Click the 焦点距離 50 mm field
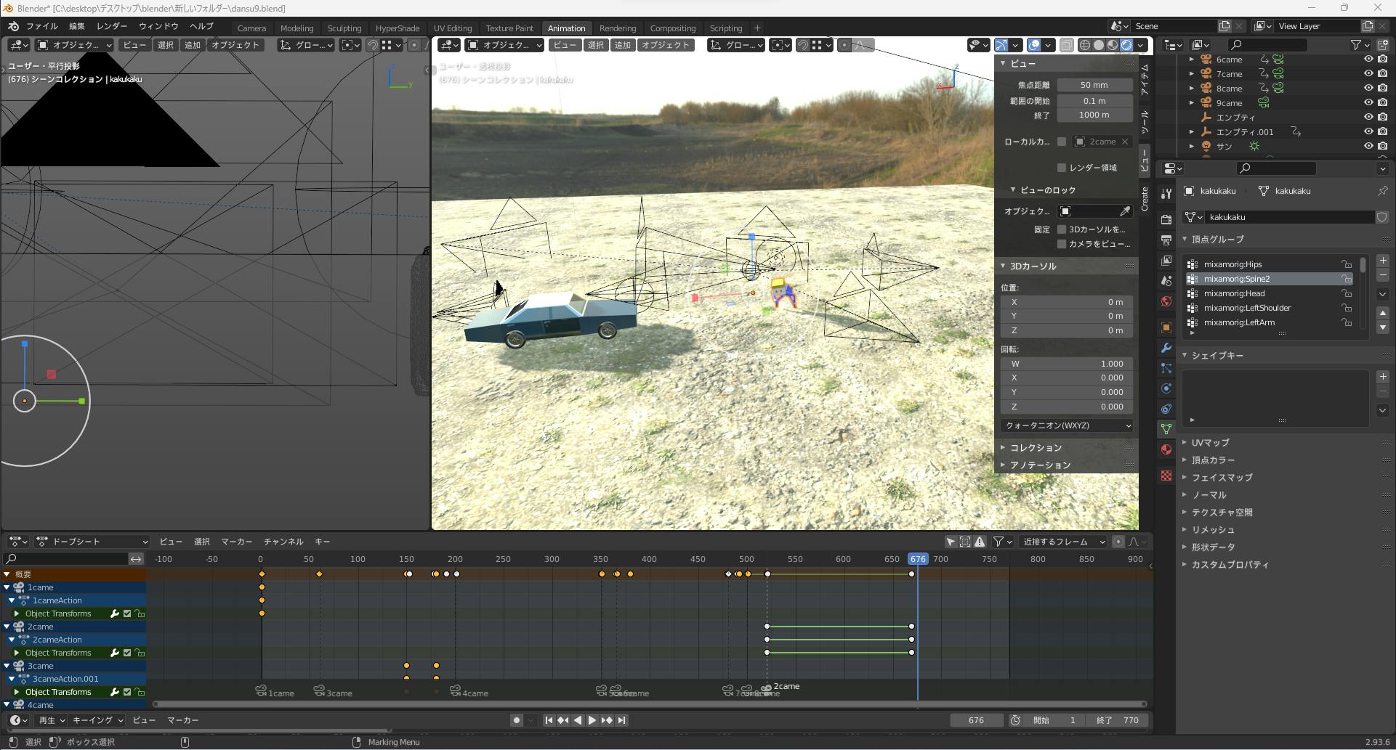 (x=1094, y=85)
